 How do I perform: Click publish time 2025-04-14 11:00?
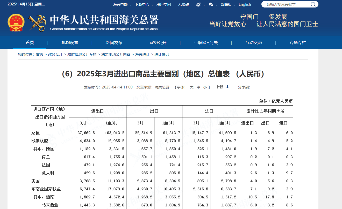pyautogui.click(x=117, y=87)
